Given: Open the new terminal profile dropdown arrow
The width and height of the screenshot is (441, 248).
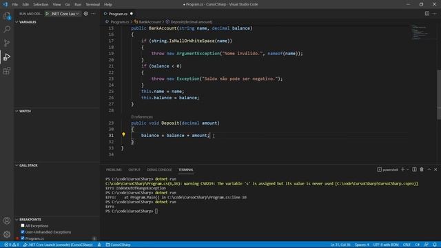Looking at the screenshot, I should (407, 169).
